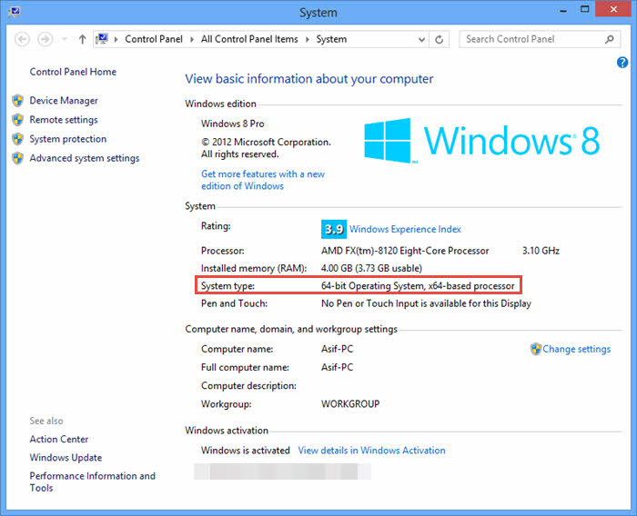Select the Windows 8 Pro text
The height and width of the screenshot is (516, 637).
[x=232, y=124]
